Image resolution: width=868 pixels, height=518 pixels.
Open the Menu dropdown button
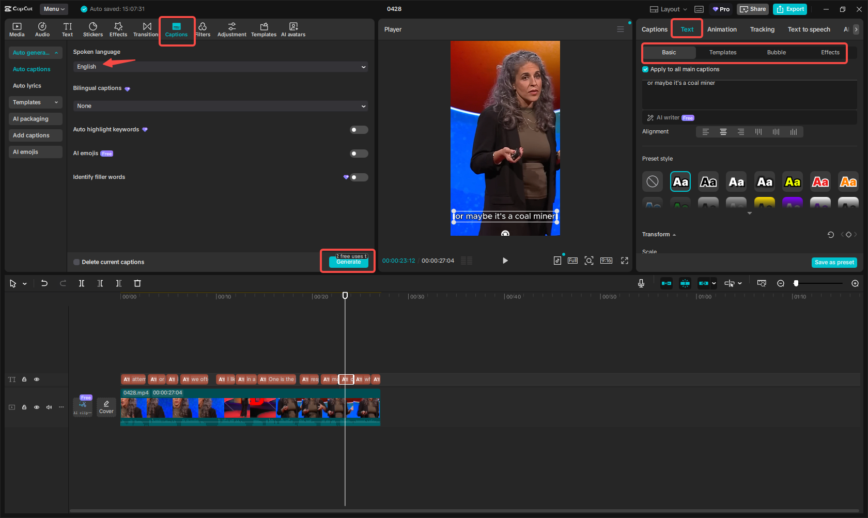54,9
